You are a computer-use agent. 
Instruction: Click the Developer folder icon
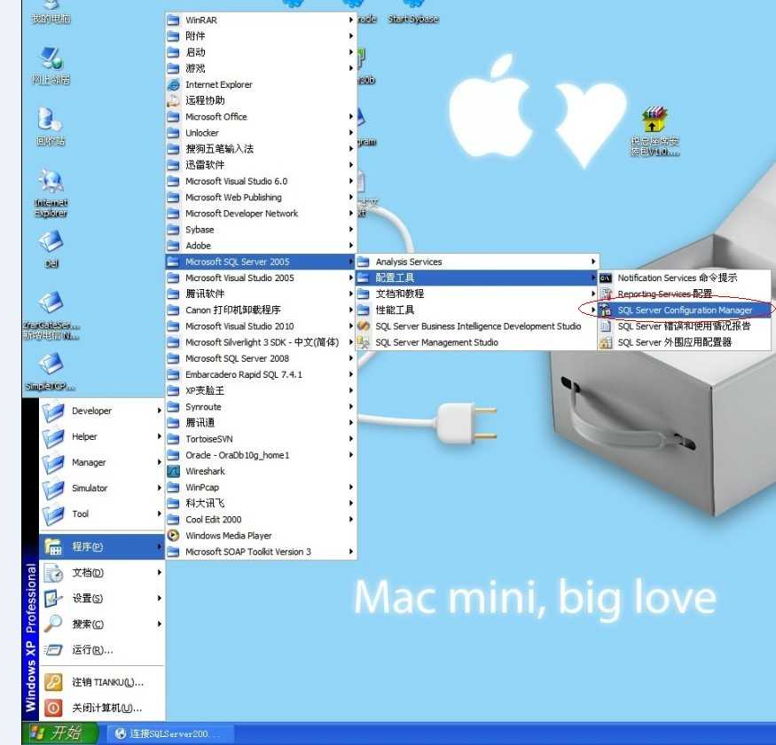pos(53,411)
